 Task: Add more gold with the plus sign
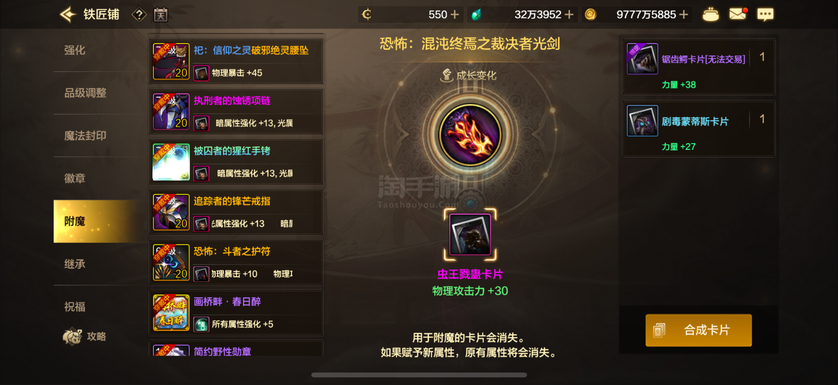pyautogui.click(x=684, y=15)
